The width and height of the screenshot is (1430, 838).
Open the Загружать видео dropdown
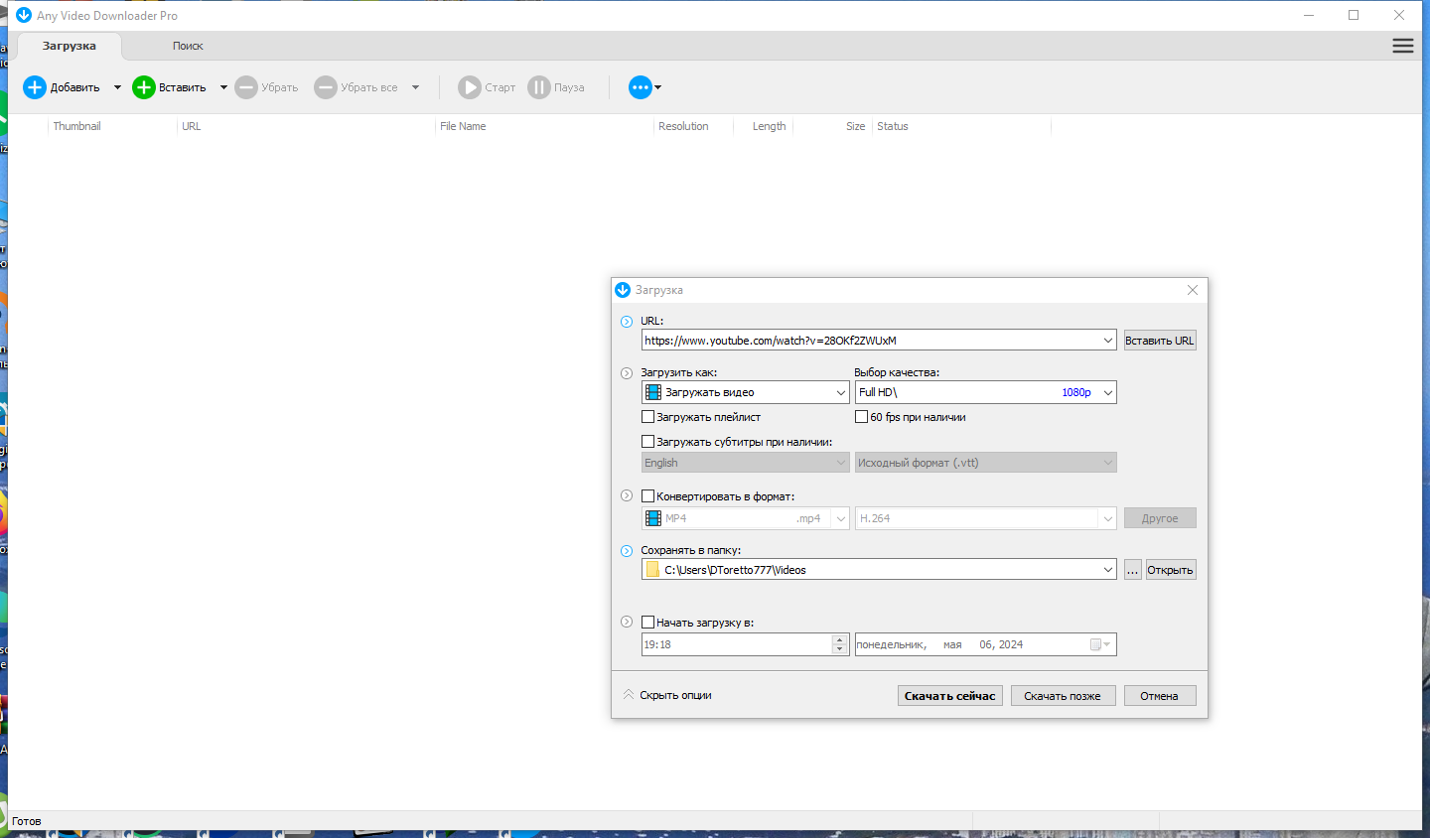(746, 392)
